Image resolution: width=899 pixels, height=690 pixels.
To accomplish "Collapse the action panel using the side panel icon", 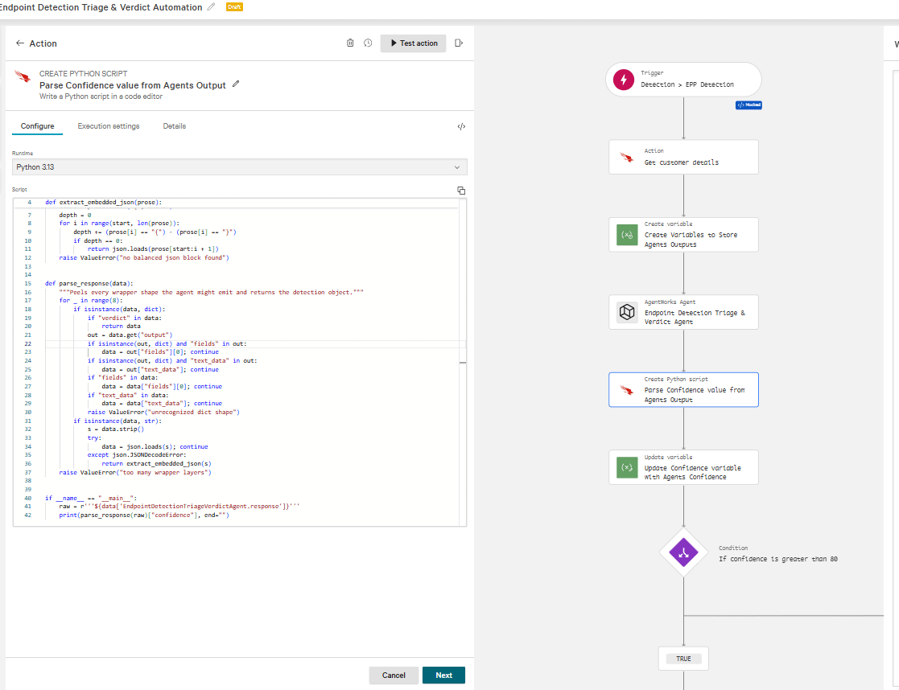I will tap(459, 43).
